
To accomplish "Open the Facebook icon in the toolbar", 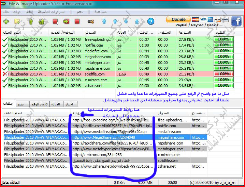I will 236,21.
